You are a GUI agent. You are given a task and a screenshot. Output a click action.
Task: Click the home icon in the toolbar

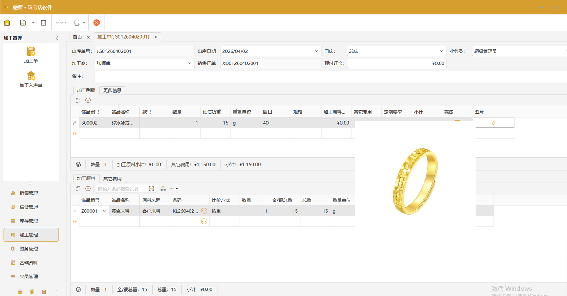click(x=7, y=23)
